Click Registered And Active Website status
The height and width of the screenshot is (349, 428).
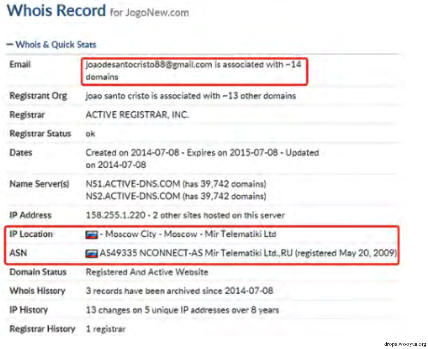pyautogui.click(x=147, y=272)
